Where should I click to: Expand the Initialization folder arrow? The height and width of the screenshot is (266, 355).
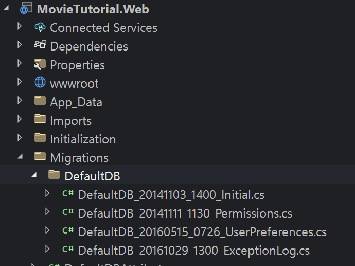pos(20,139)
